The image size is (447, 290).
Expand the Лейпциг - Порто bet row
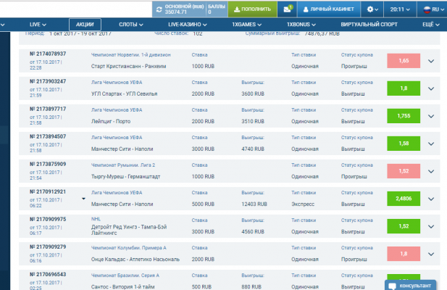pyautogui.click(x=431, y=115)
